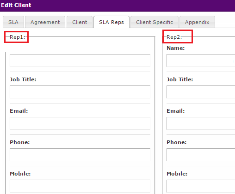Click the Rep1 group legend label

pyautogui.click(x=17, y=37)
